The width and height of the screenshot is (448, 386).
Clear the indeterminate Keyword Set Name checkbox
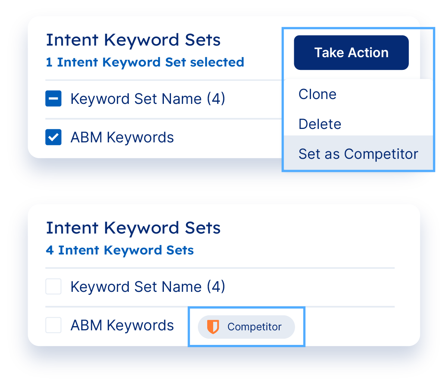click(53, 99)
